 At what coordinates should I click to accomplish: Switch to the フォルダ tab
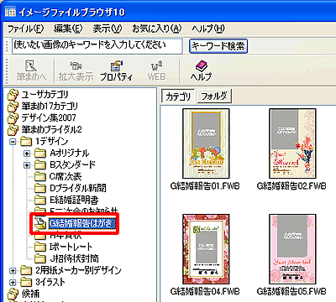pos(214,96)
